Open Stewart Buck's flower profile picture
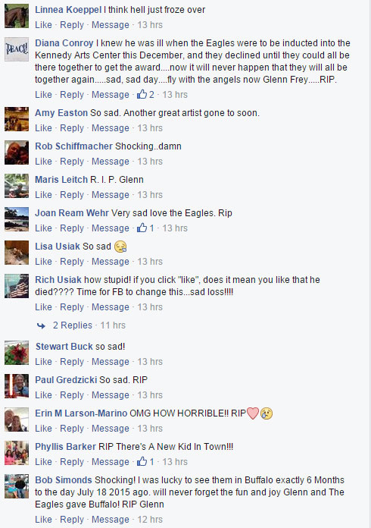The height and width of the screenshot is (528, 371). (17, 353)
